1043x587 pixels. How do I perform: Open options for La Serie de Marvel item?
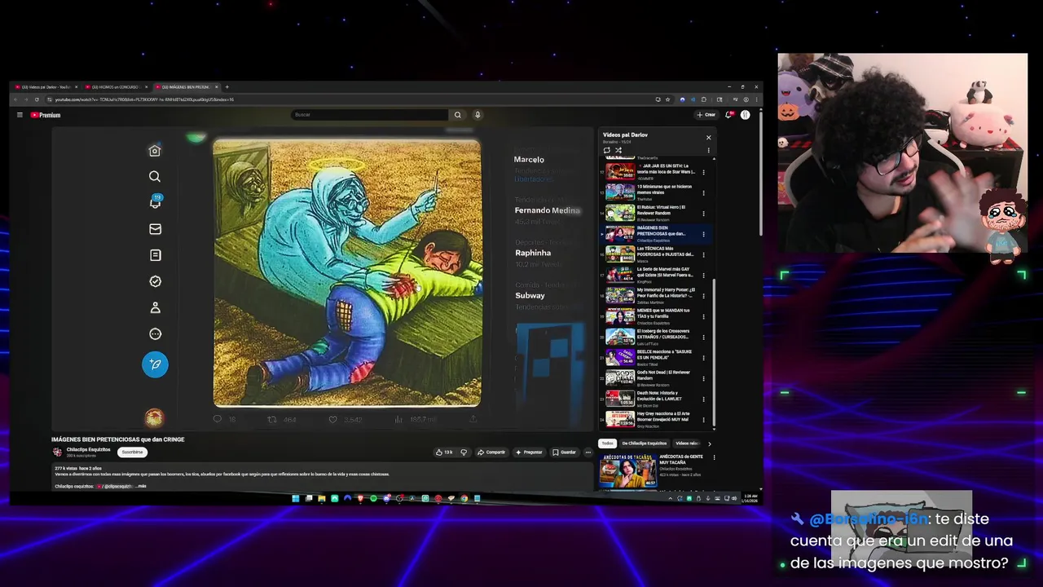703,275
